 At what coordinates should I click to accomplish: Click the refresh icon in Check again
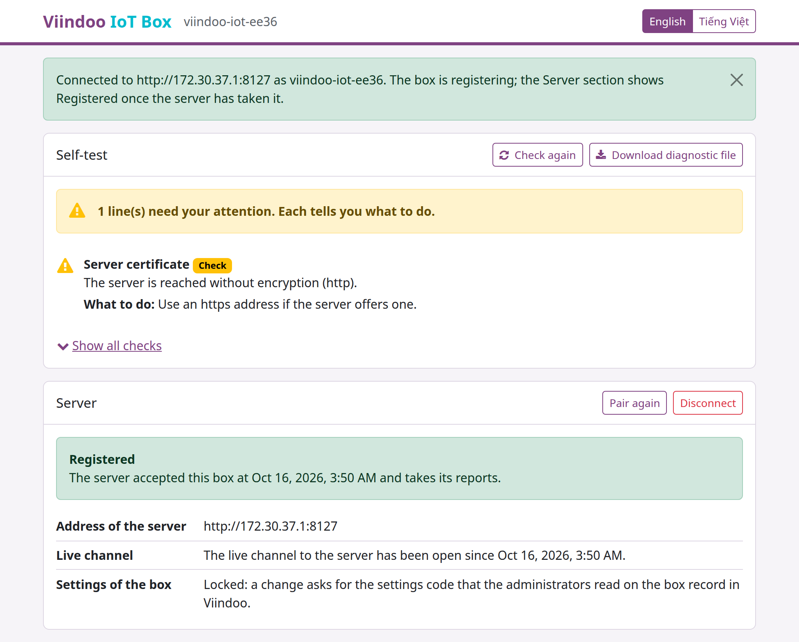tap(504, 155)
